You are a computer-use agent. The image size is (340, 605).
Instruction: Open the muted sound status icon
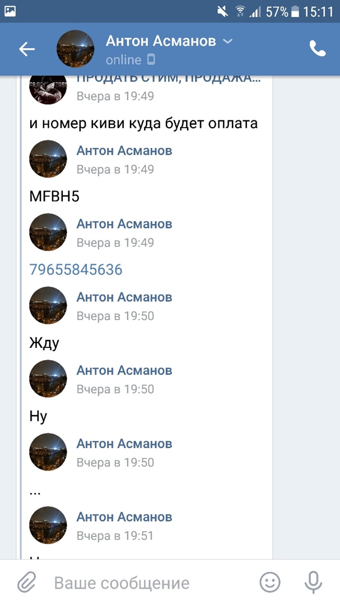pyautogui.click(x=222, y=12)
